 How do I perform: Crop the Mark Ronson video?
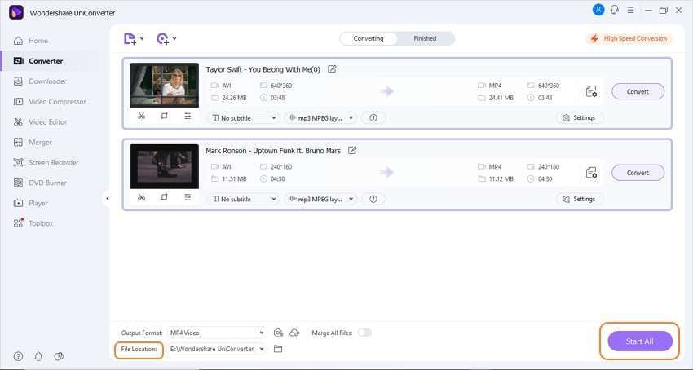(x=165, y=197)
